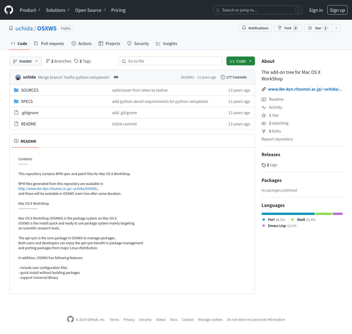Viewport: 352px width, 334px height.
Task: Click the .gitignore file icon
Action: 16,113
